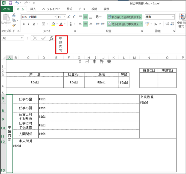186x174 pixels.
Task: Redo with the forward arrow icon
Action: 26,3
